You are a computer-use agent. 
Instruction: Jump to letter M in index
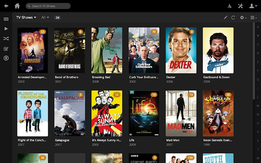[258, 106]
